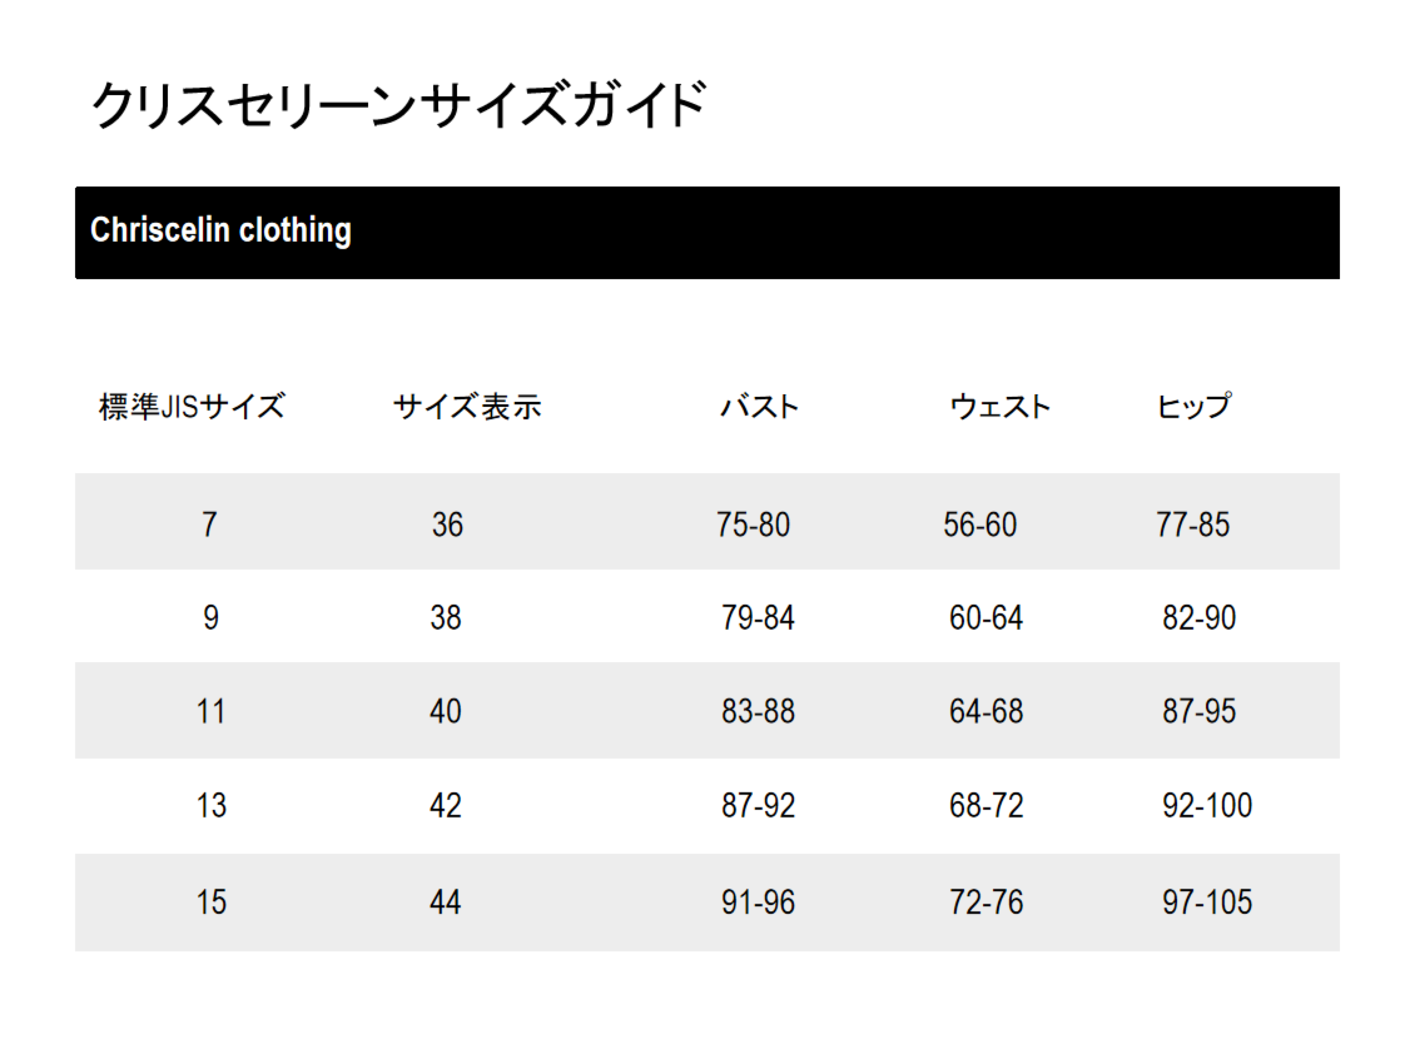Click size label 36 cell
Image resolution: width=1405 pixels, height=1044 pixels.
click(x=448, y=525)
